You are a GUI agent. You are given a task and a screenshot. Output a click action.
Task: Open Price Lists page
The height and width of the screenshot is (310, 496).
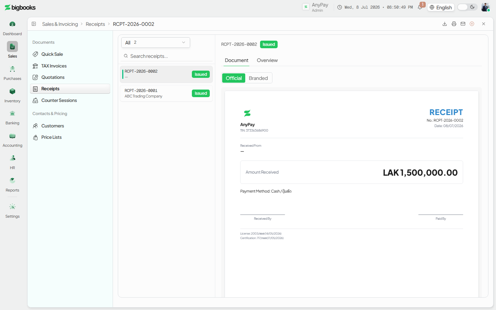(70, 137)
